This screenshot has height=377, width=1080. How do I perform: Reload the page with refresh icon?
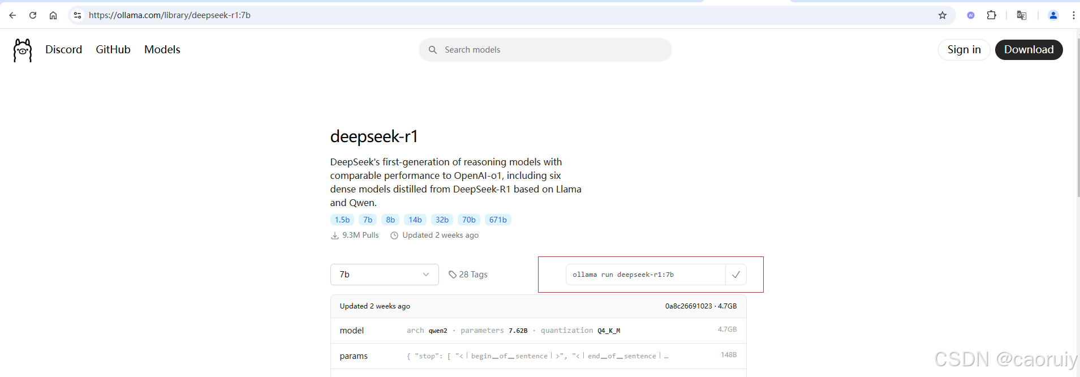pos(33,15)
